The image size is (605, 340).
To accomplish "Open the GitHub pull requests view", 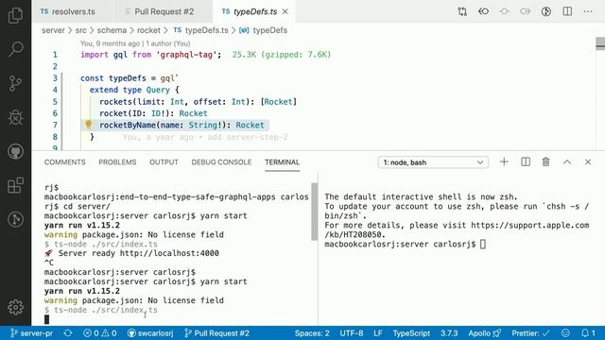I will pos(15,151).
